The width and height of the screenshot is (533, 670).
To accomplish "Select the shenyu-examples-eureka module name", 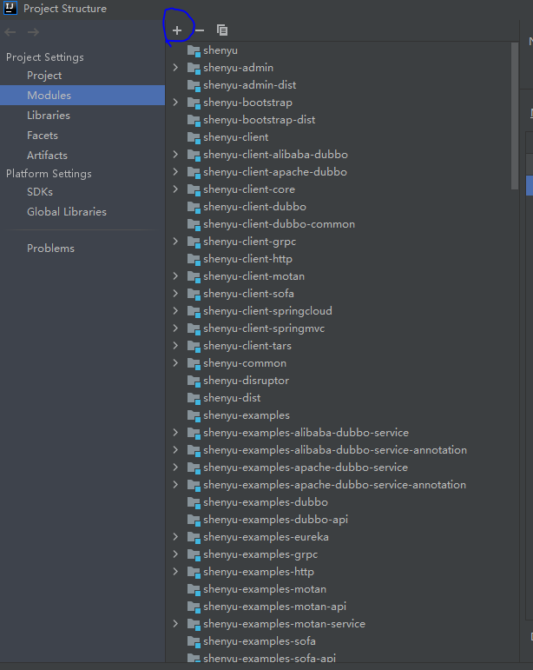I will [x=266, y=537].
